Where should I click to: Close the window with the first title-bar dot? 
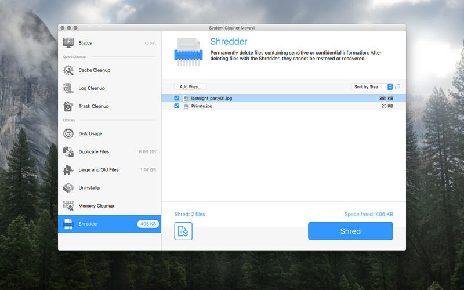point(63,28)
